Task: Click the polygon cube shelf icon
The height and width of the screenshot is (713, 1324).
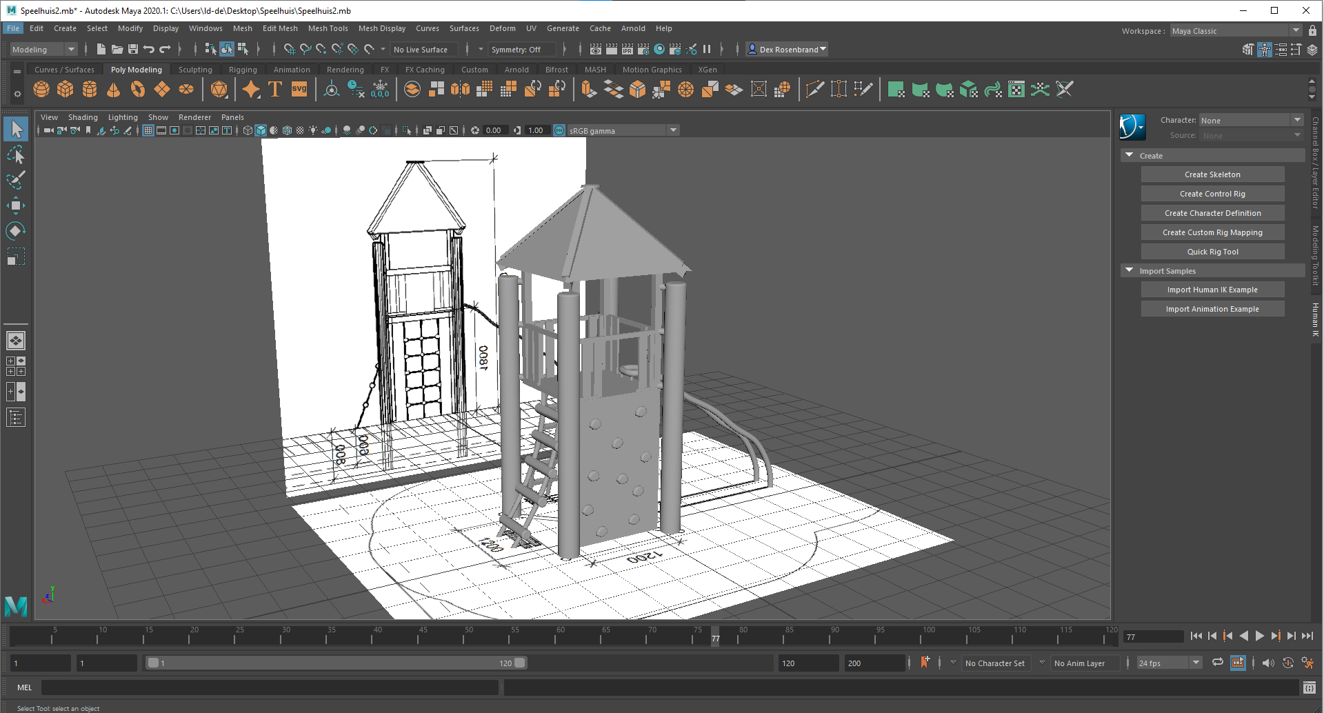Action: 66,90
